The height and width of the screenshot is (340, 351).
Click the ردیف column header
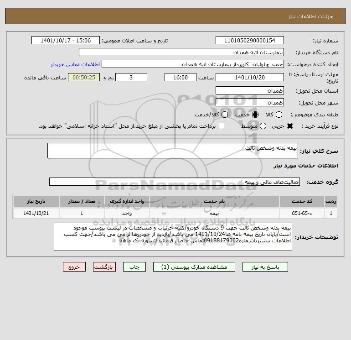tap(331, 201)
